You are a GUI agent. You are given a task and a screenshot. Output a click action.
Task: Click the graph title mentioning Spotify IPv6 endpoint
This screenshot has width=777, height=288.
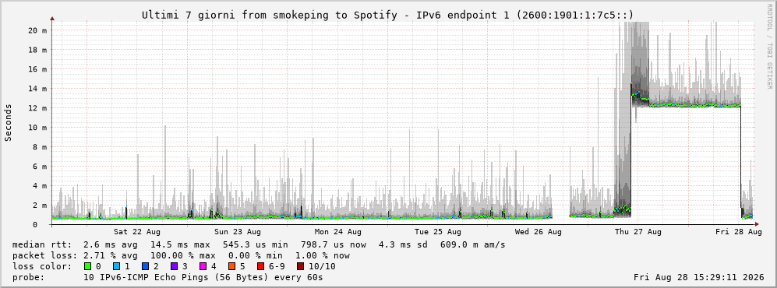(x=387, y=16)
